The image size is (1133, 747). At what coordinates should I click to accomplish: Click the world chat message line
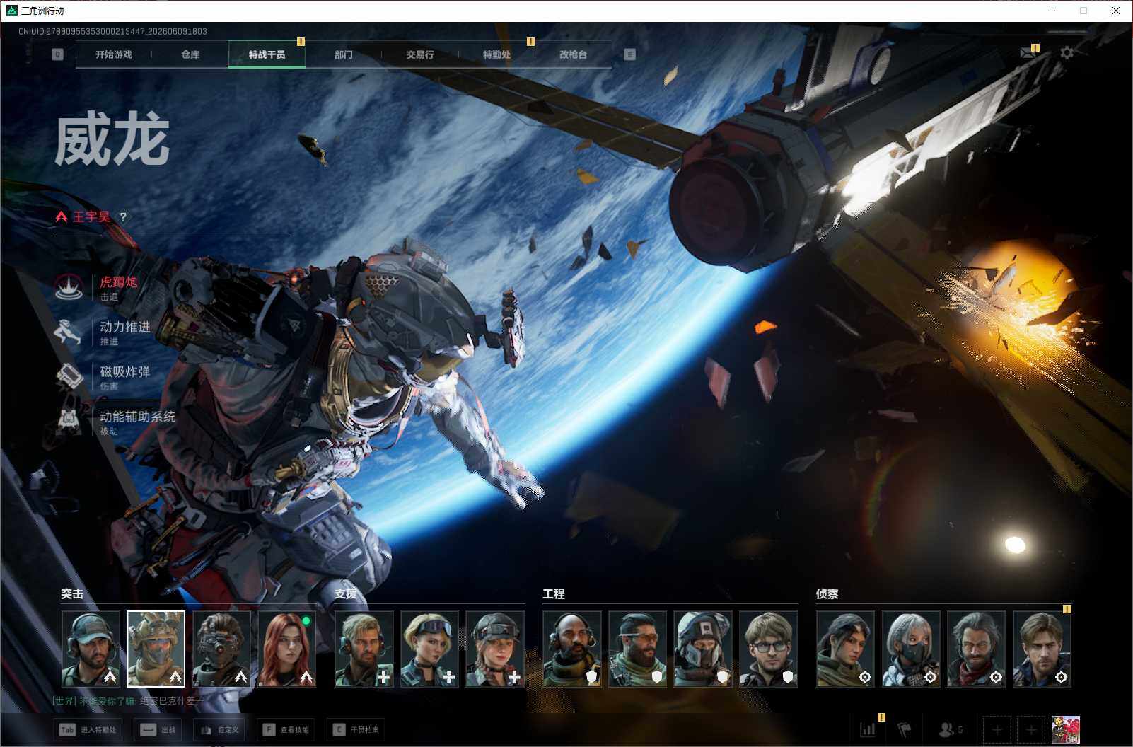[x=128, y=701]
